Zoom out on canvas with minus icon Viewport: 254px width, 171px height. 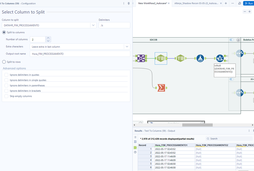tap(245, 11)
